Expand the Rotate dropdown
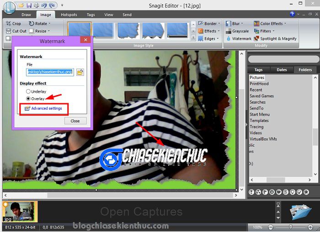Screen dimensions: 320x232 coord(49,24)
